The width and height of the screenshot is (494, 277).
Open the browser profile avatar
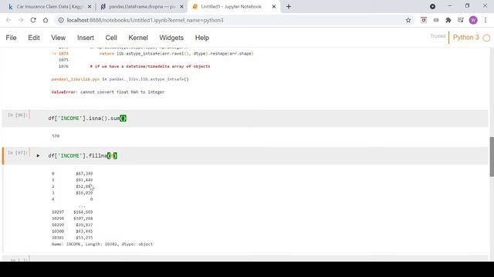(473, 20)
